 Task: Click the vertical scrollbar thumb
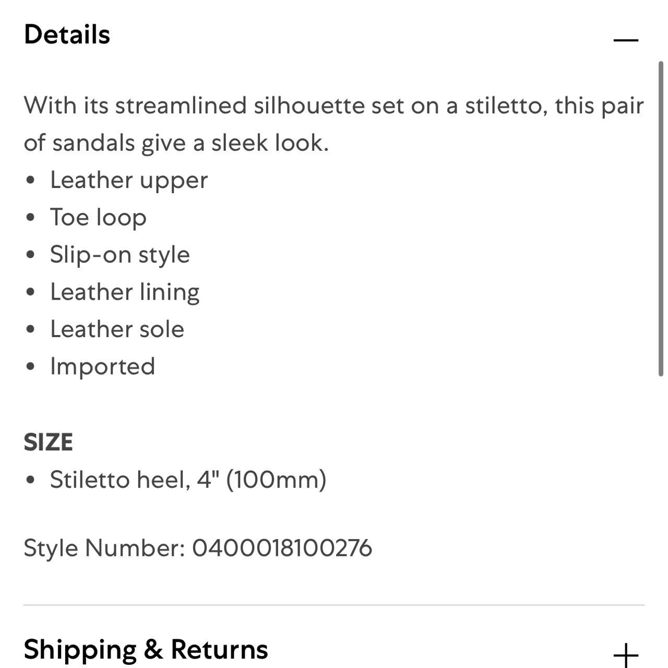click(661, 219)
